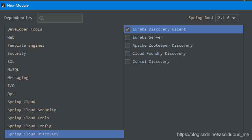Tick the Cloud Foundry Discovery checkbox
The width and height of the screenshot is (252, 140).
click(128, 54)
